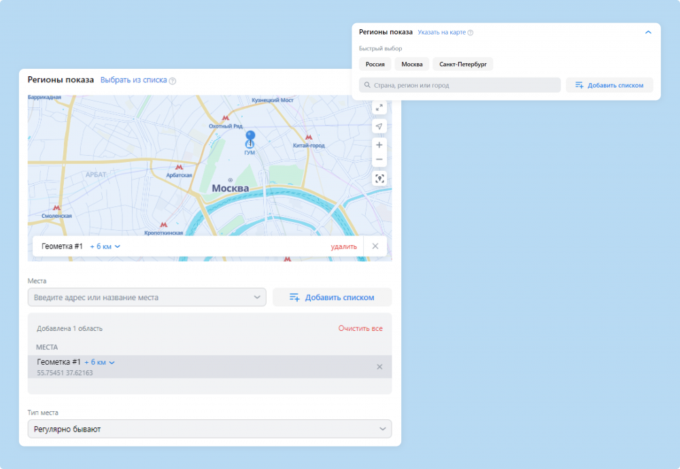Select the Санкт-Петербург quick choice
The image size is (680, 469).
click(462, 64)
